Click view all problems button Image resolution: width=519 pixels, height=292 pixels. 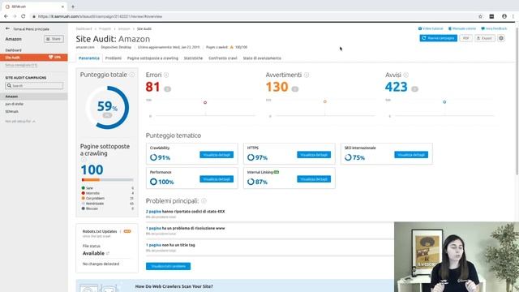click(x=168, y=266)
